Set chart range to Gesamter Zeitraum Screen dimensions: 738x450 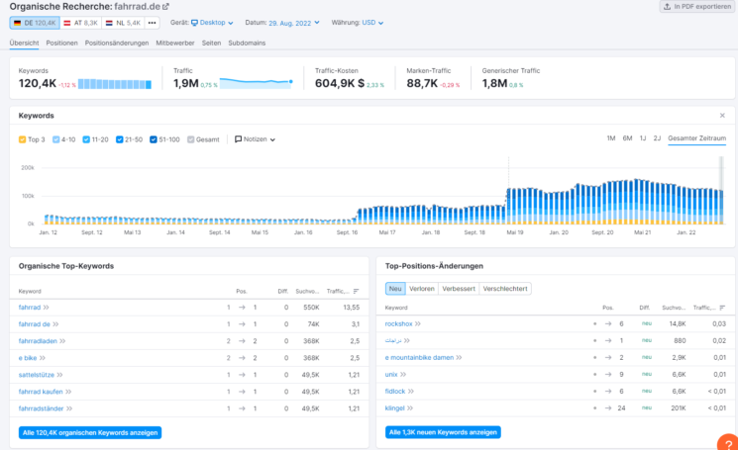(x=696, y=138)
